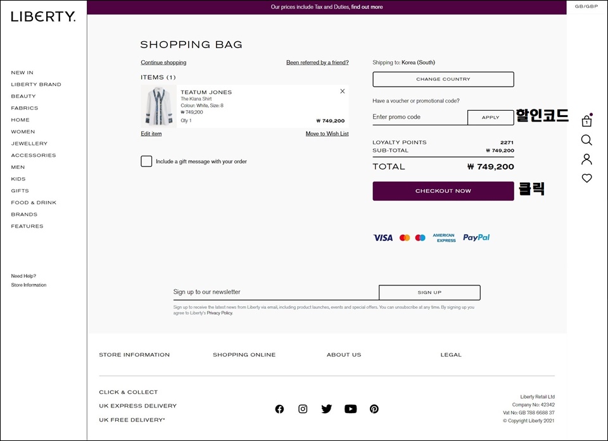The height and width of the screenshot is (441, 608).
Task: Click the Change Country button
Action: click(443, 79)
